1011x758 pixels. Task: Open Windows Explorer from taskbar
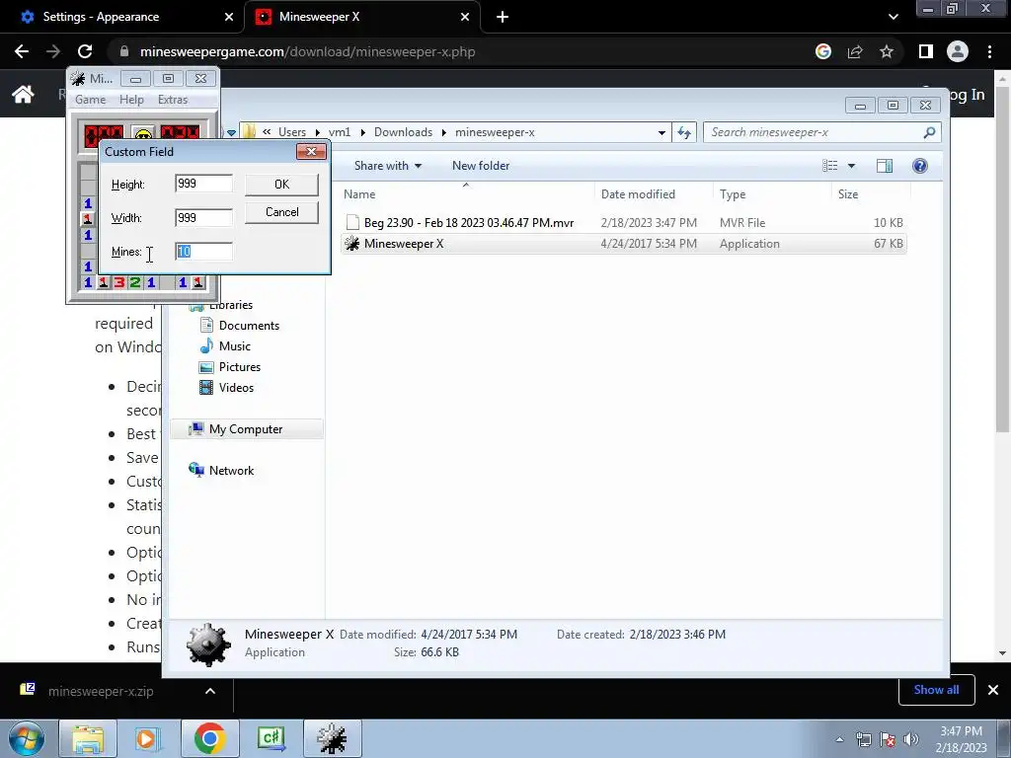(88, 738)
